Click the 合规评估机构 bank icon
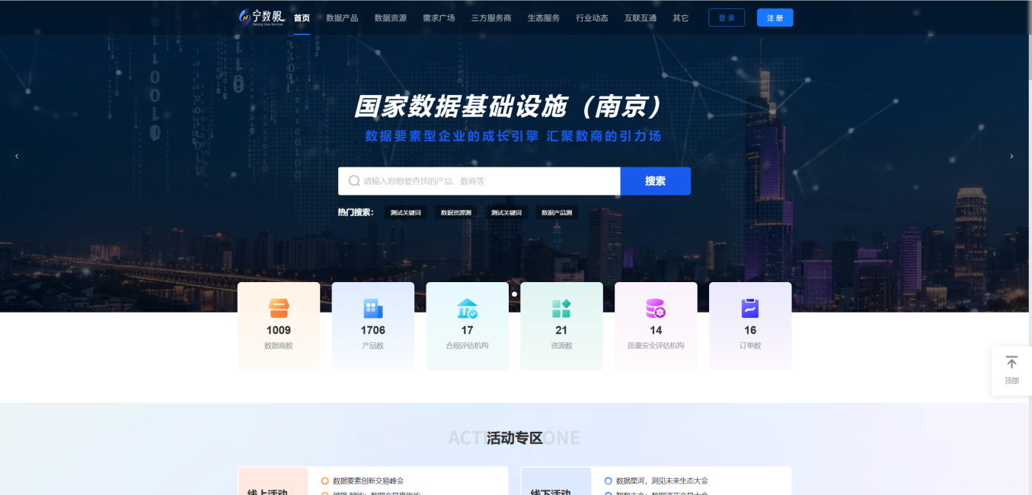The width and height of the screenshot is (1032, 495). pyautogui.click(x=467, y=308)
